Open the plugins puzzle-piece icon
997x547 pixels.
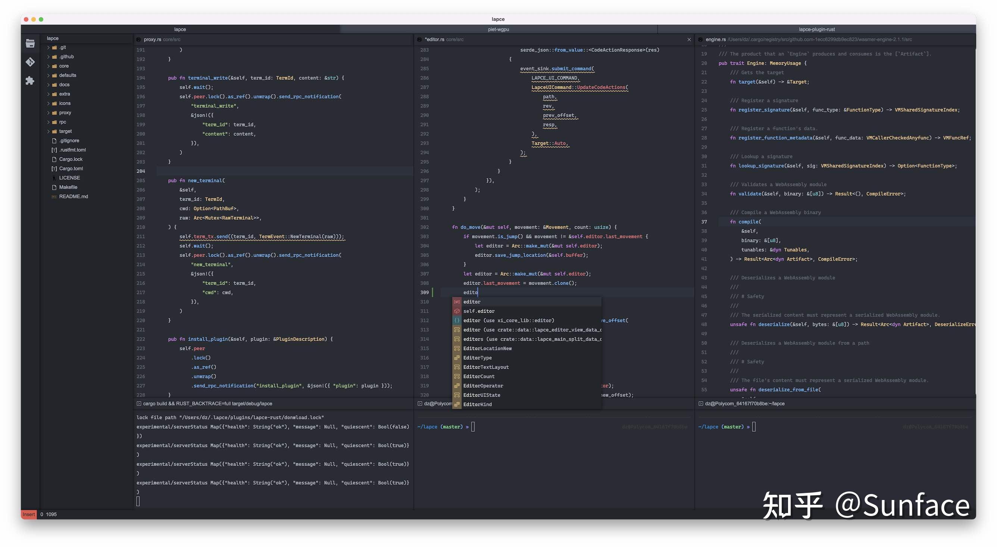30,81
